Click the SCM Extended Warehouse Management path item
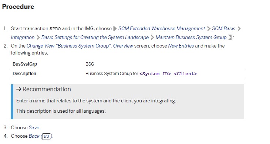The width and height of the screenshot is (270, 144). point(162,29)
